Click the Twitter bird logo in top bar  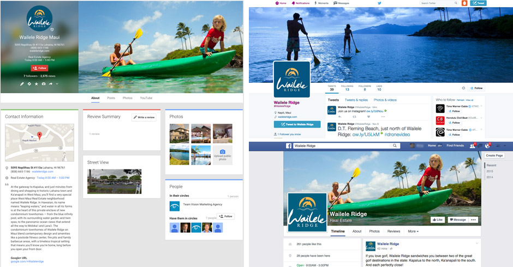[379, 3]
